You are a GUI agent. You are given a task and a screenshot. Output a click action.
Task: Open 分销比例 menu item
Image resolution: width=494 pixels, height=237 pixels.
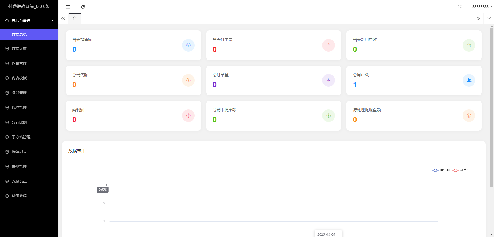(x=29, y=122)
